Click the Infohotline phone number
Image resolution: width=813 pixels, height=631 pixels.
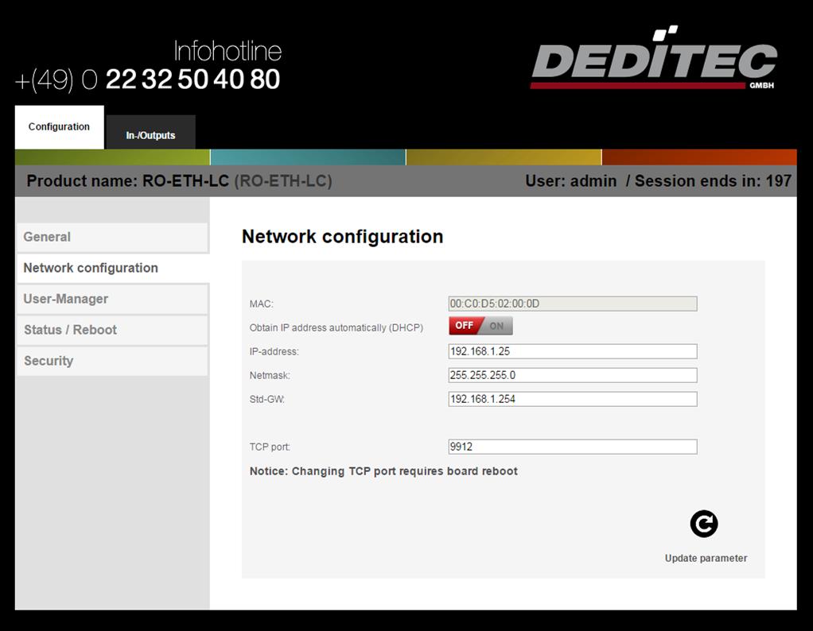(x=192, y=79)
